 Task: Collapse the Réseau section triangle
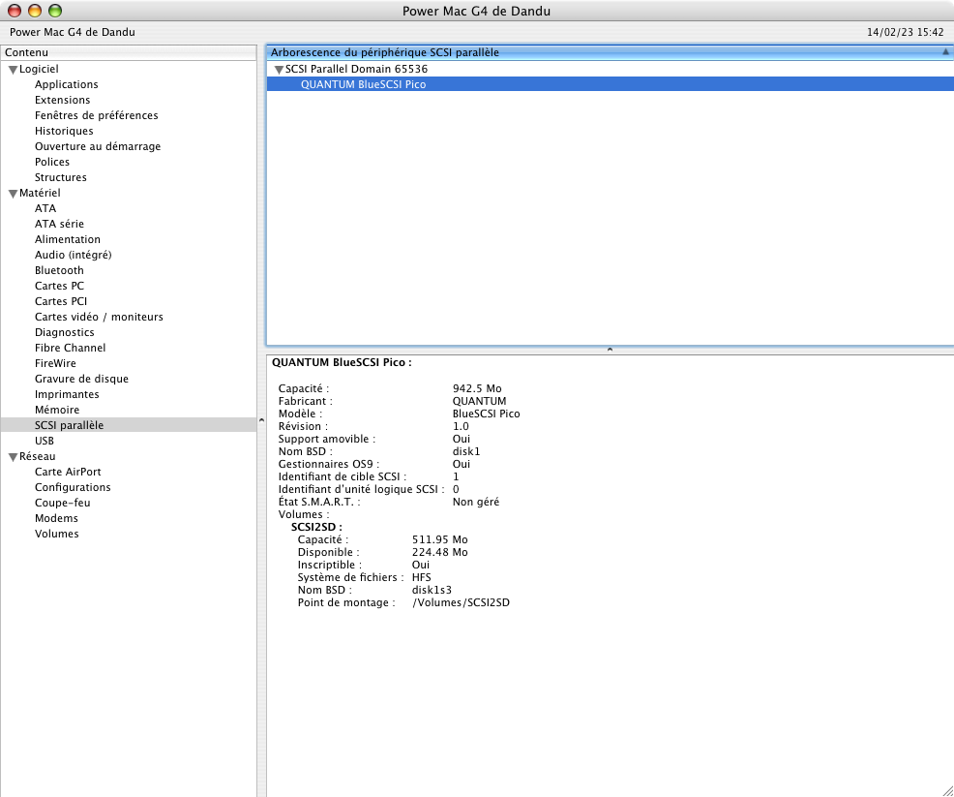pos(13,457)
